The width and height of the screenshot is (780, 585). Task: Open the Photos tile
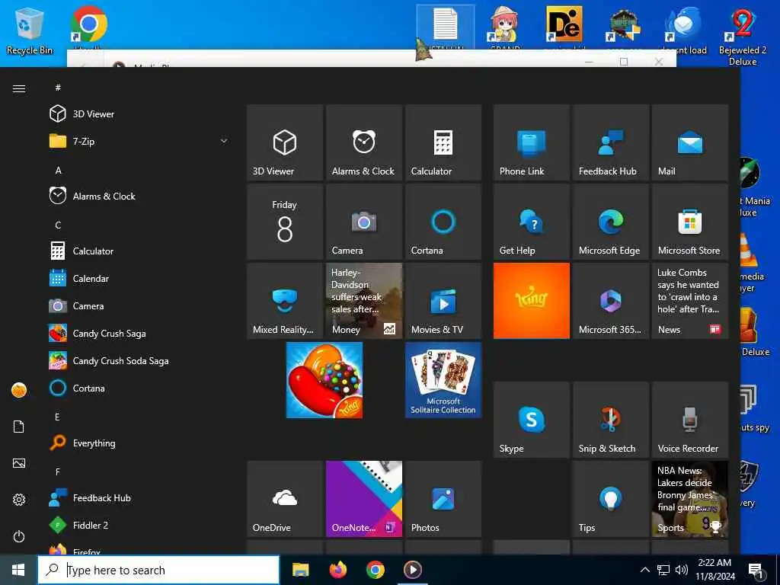pyautogui.click(x=443, y=498)
